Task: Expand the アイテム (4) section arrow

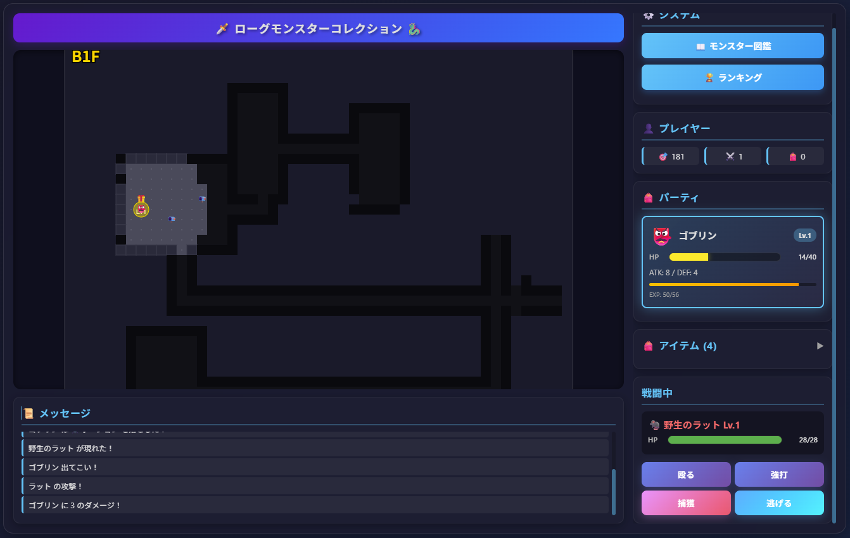Action: coord(820,346)
